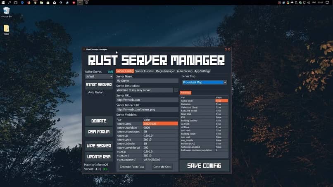Open OneDrive cloud icon in tray
The height and width of the screenshot is (187, 333).
(x=292, y=2)
